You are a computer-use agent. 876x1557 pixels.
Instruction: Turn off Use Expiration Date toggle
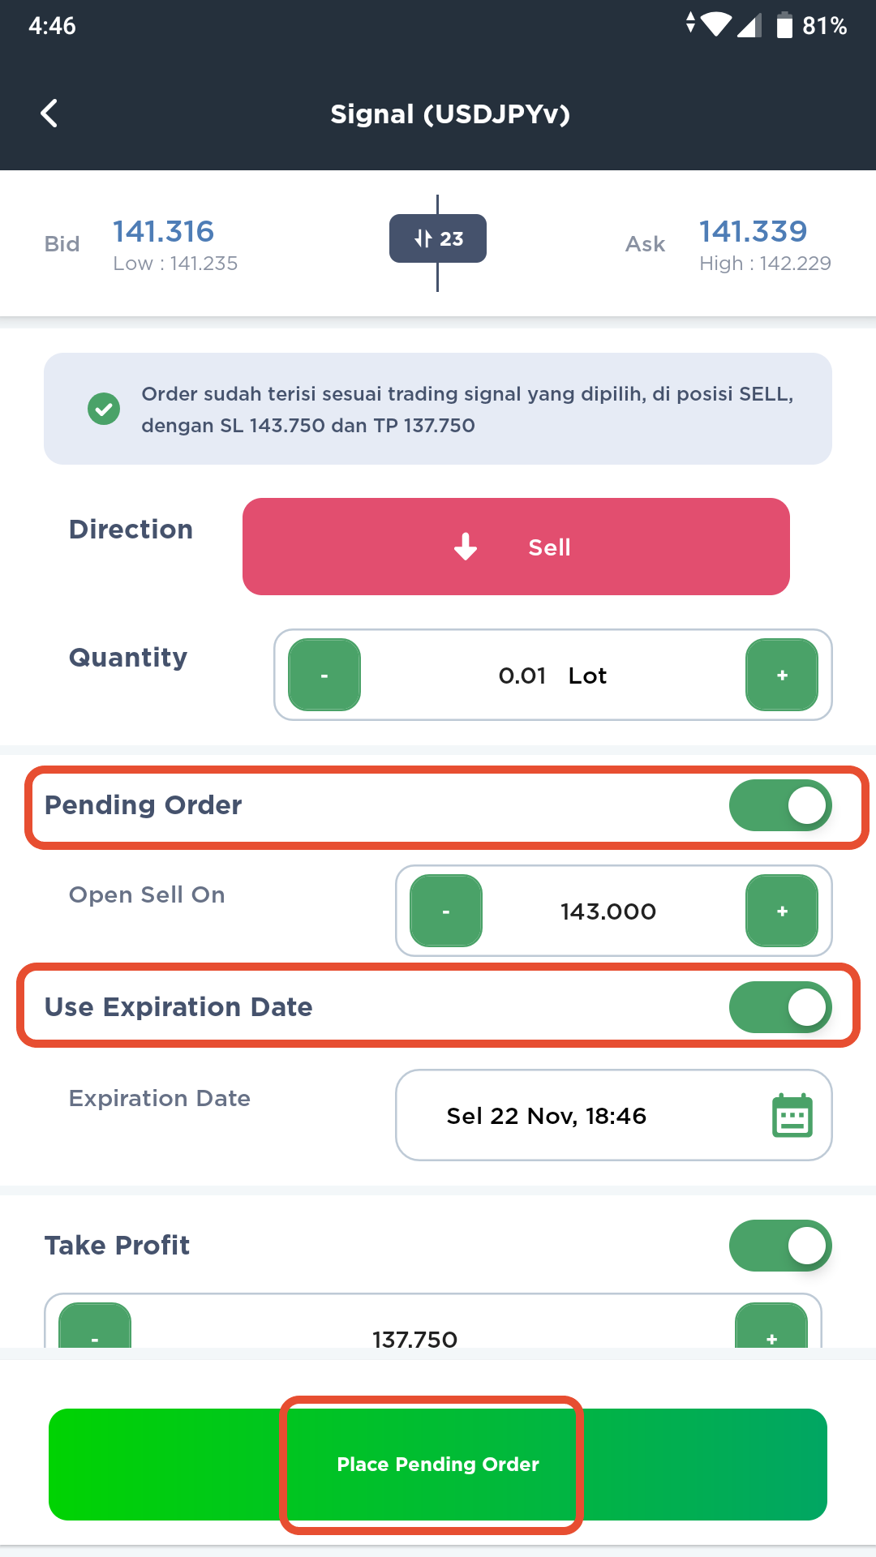[780, 1007]
